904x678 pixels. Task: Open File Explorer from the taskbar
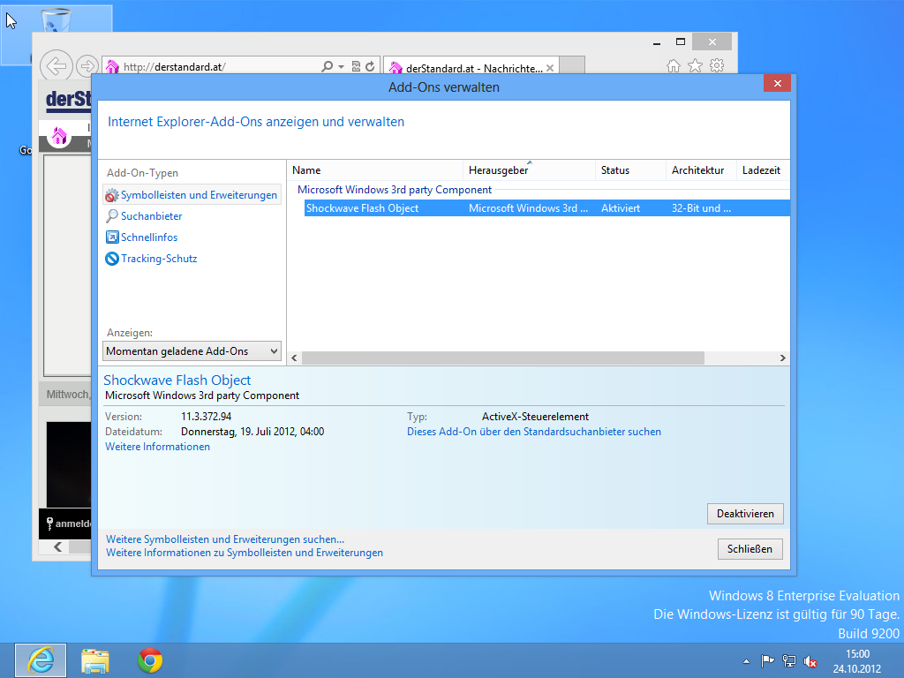(95, 660)
